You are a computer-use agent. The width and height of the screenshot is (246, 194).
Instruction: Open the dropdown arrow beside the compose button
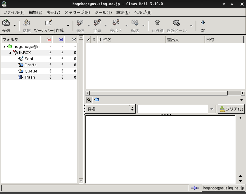[68, 25]
